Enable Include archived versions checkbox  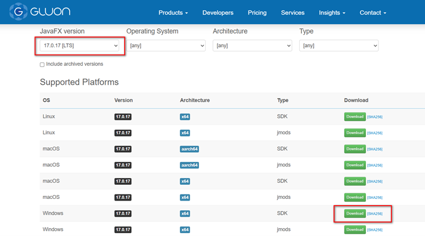click(x=42, y=65)
